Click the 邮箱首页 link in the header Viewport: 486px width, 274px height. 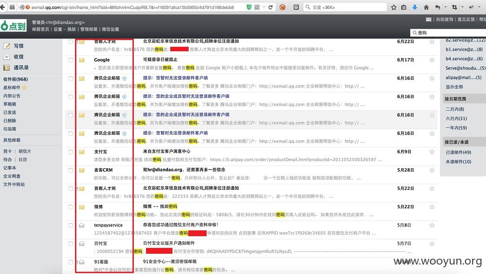click(x=40, y=29)
